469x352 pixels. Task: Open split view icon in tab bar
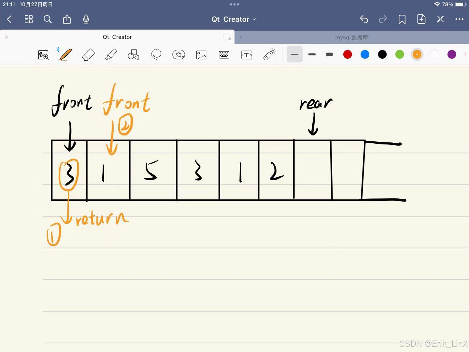[227, 37]
